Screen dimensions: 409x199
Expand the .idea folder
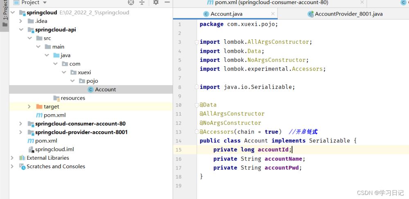pos(21,21)
